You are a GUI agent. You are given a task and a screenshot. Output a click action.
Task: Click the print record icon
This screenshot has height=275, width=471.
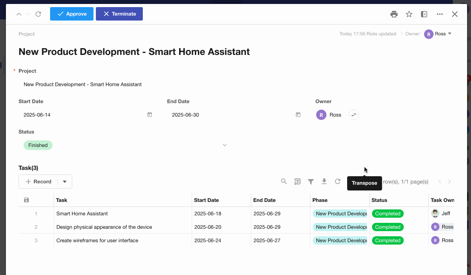[394, 14]
